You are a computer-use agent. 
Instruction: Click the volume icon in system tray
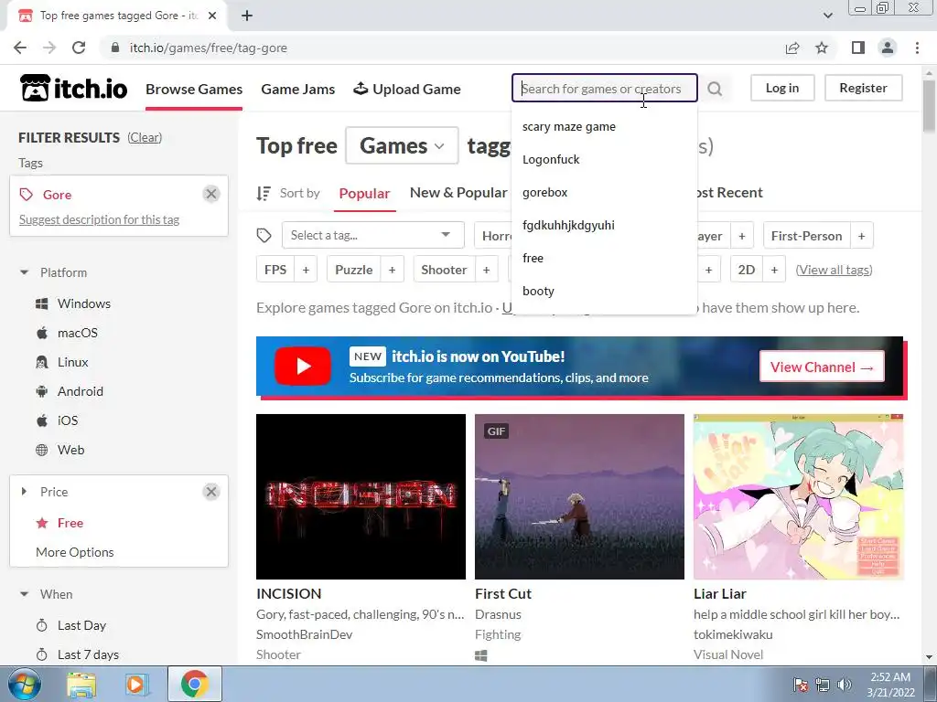pos(845,685)
